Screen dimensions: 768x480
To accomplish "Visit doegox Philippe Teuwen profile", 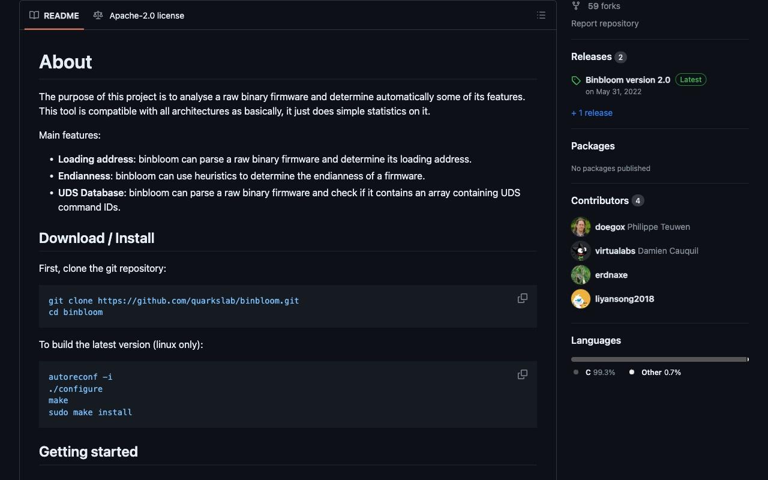I will coord(643,227).
